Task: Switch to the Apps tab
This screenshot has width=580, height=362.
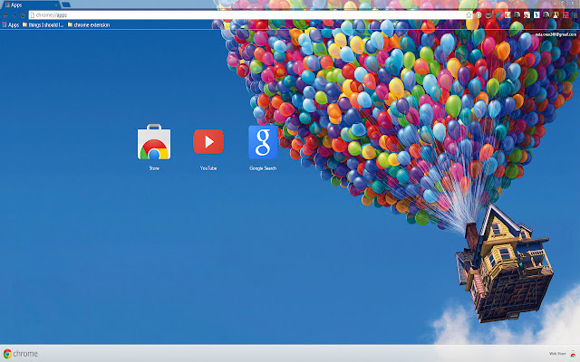Action: [x=30, y=5]
